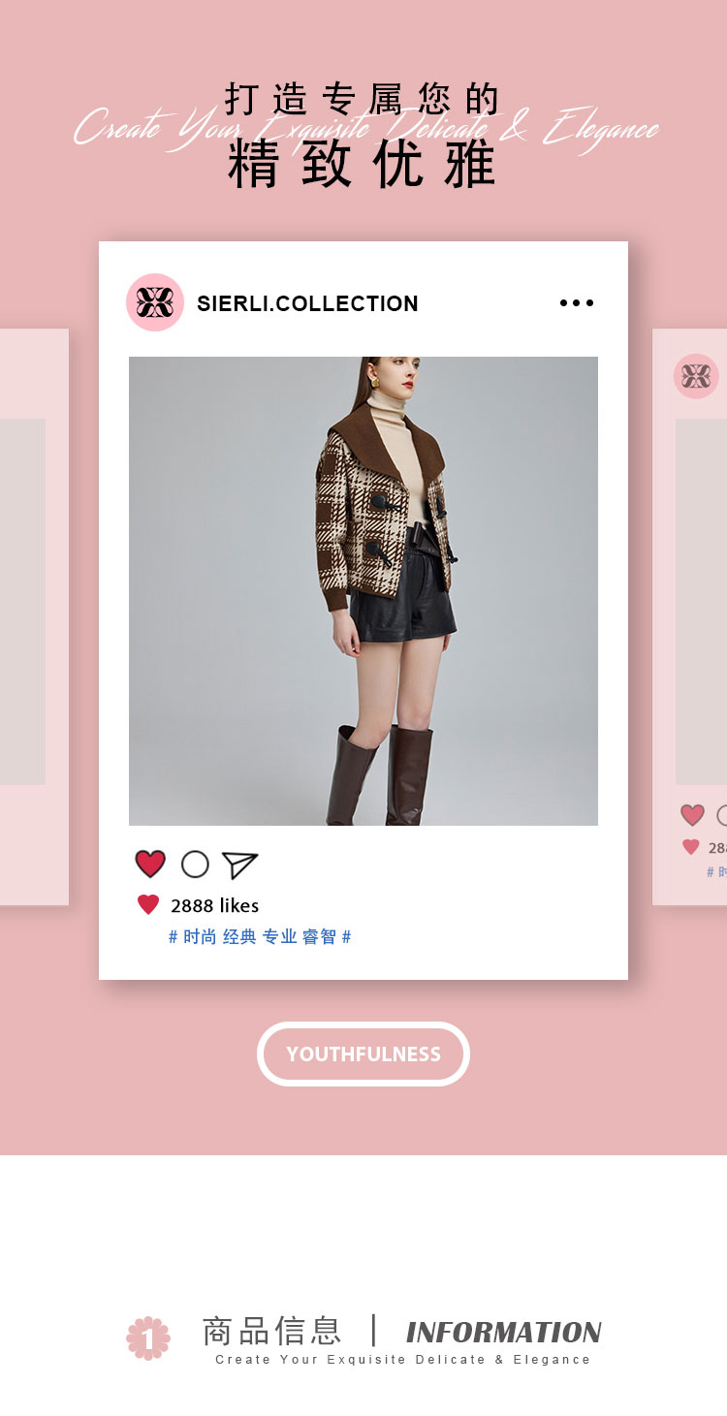Click the 打造专属您的 title line
Image resolution: width=727 pixels, height=1416 pixels.
tap(362, 99)
